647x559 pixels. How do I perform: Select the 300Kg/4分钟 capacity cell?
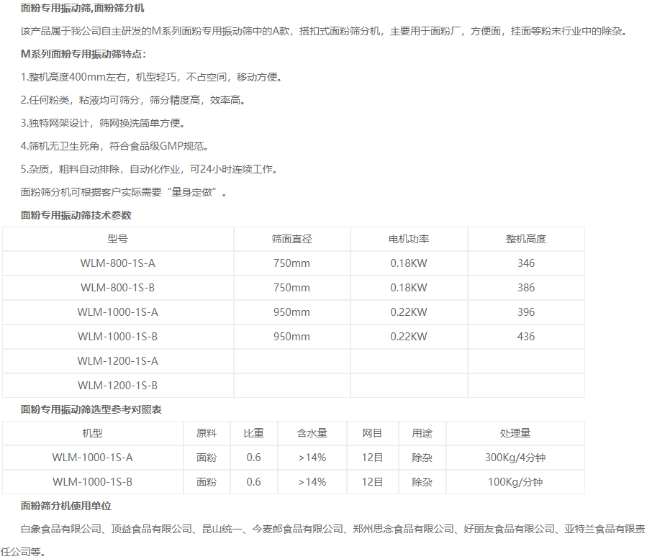click(515, 458)
